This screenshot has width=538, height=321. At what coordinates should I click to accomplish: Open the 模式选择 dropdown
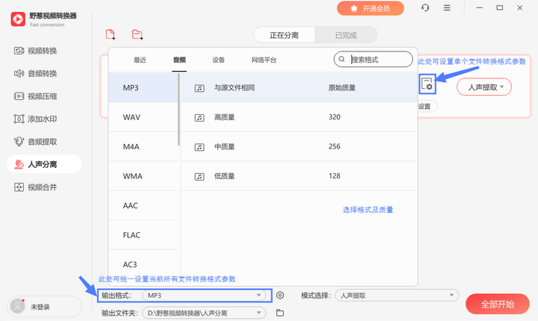pos(397,296)
